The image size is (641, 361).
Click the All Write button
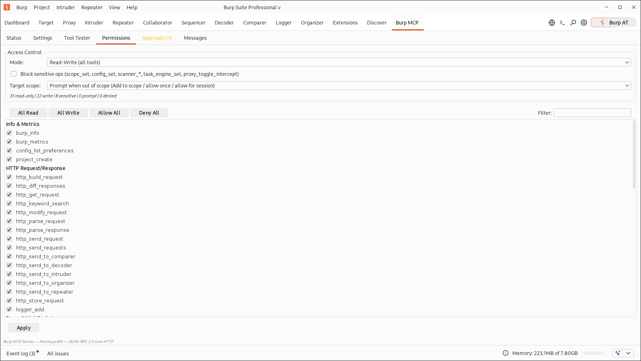point(68,113)
